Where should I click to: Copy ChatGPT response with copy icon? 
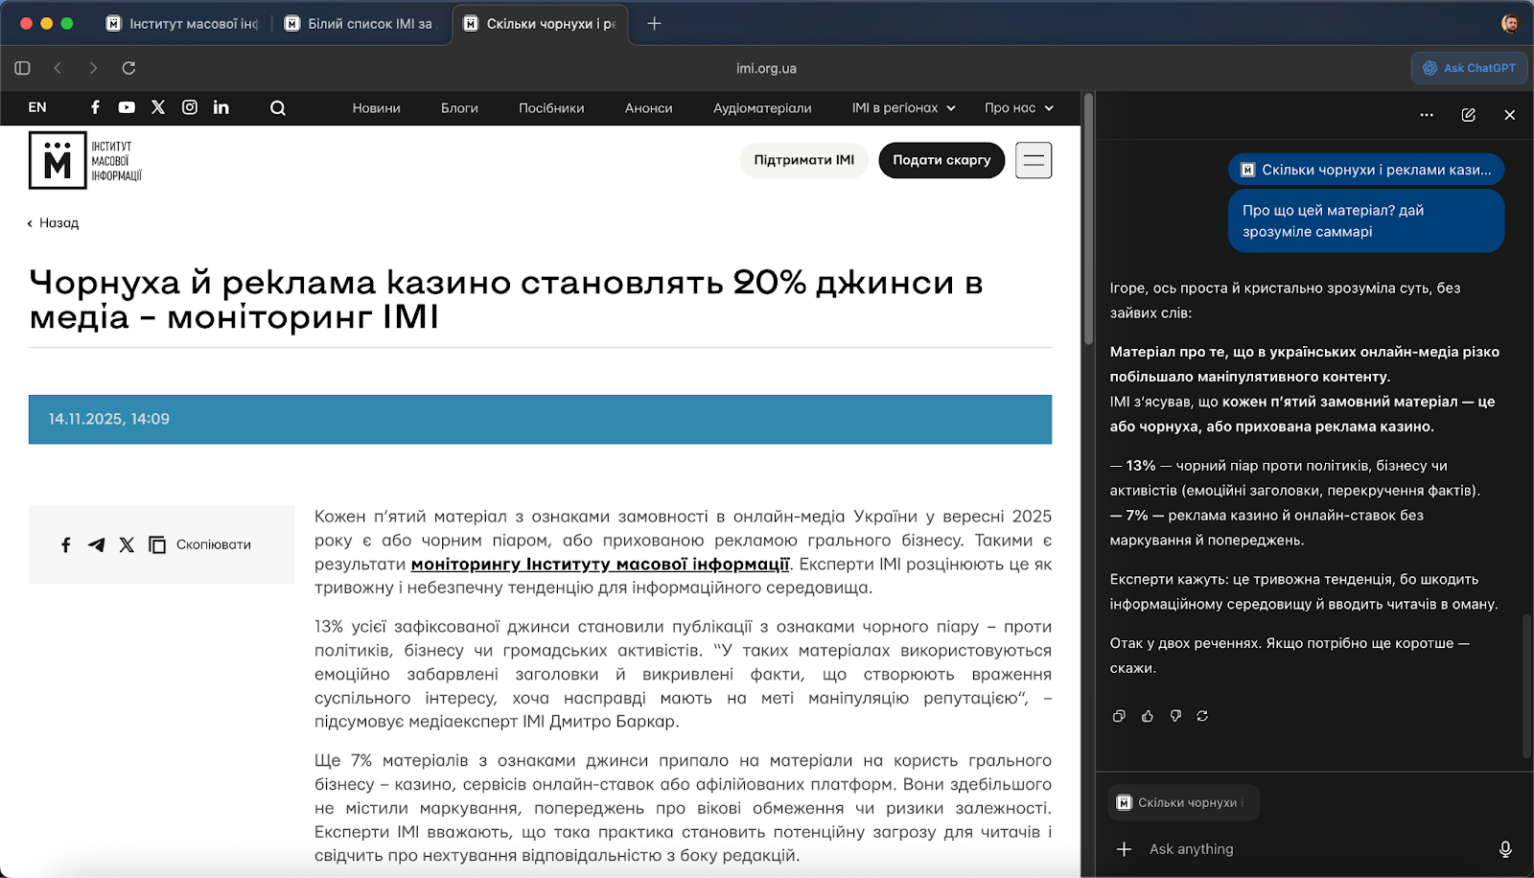coord(1119,716)
